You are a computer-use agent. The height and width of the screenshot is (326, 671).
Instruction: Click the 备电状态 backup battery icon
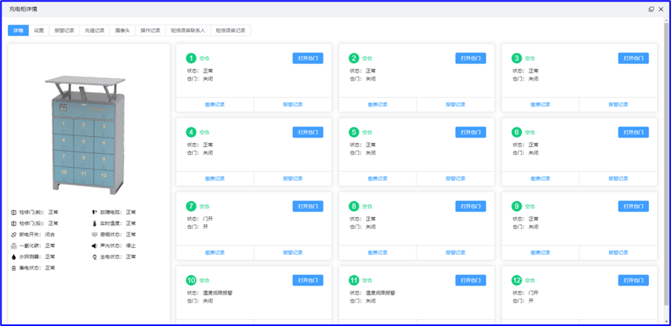14,268
